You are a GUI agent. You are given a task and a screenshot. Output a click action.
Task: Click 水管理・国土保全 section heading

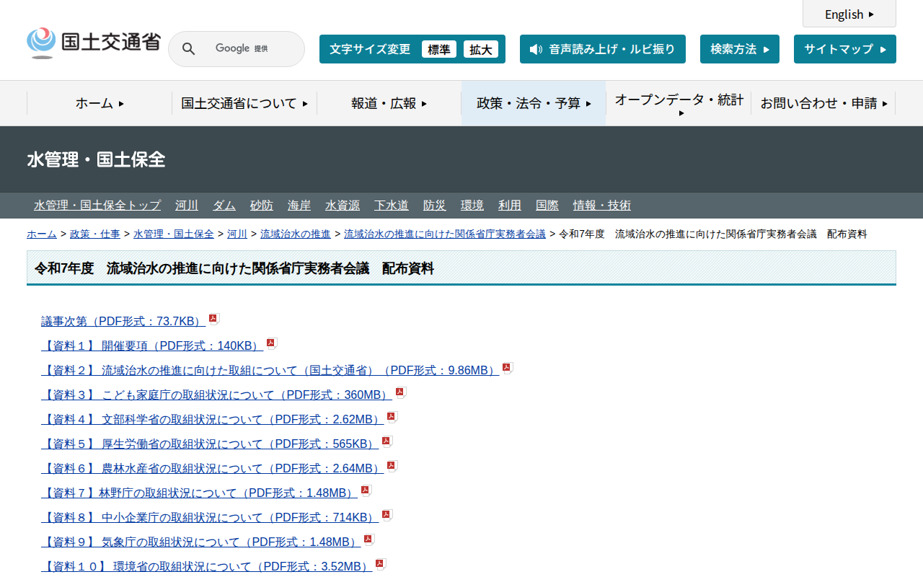pos(96,159)
